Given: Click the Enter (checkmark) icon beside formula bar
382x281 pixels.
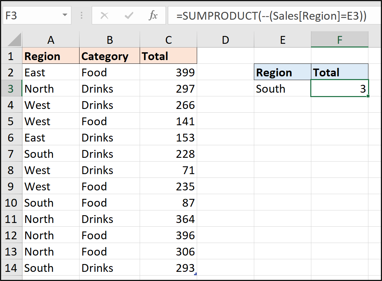Looking at the screenshot, I should pos(128,15).
